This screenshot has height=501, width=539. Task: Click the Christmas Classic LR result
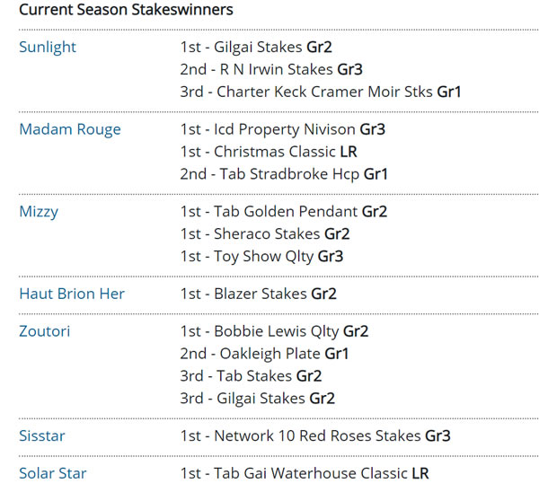click(269, 152)
